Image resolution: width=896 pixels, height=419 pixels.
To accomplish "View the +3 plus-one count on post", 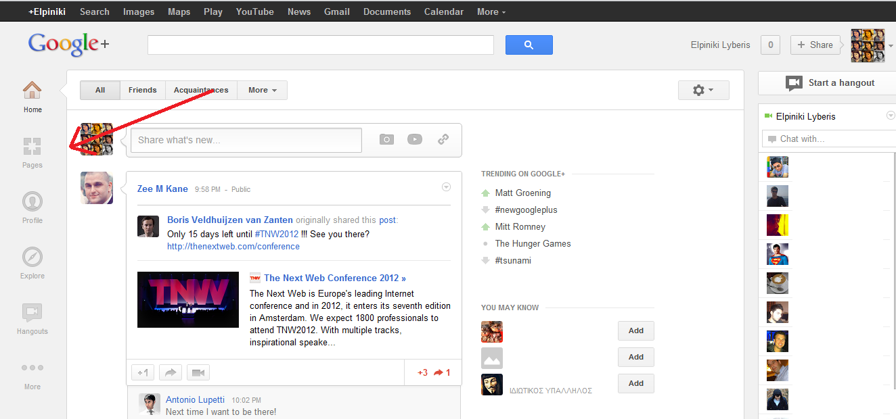I will (422, 372).
